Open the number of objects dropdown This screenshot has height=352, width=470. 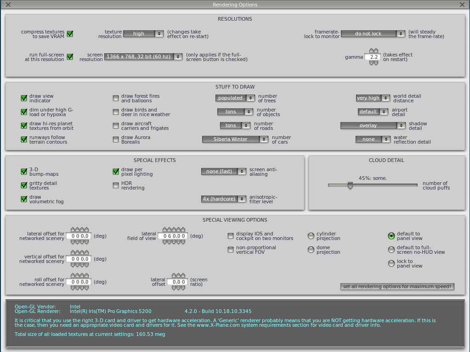pos(235,112)
